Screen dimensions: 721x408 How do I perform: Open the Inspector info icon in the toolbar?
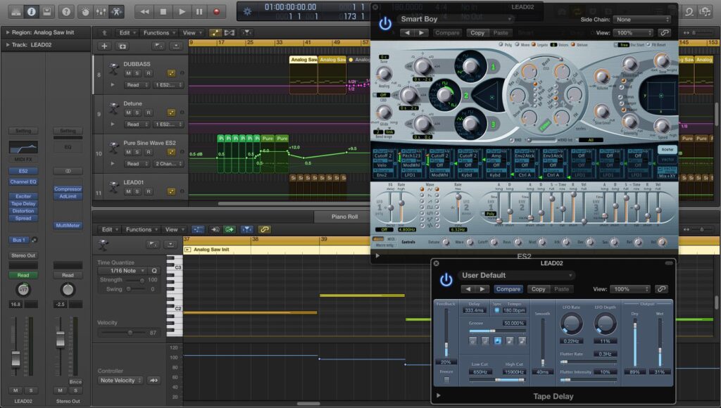(x=30, y=11)
